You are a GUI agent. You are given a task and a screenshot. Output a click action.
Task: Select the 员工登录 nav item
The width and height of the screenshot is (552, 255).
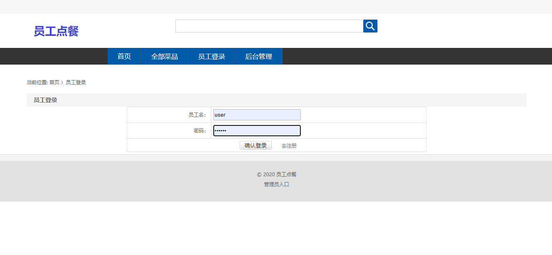[212, 56]
